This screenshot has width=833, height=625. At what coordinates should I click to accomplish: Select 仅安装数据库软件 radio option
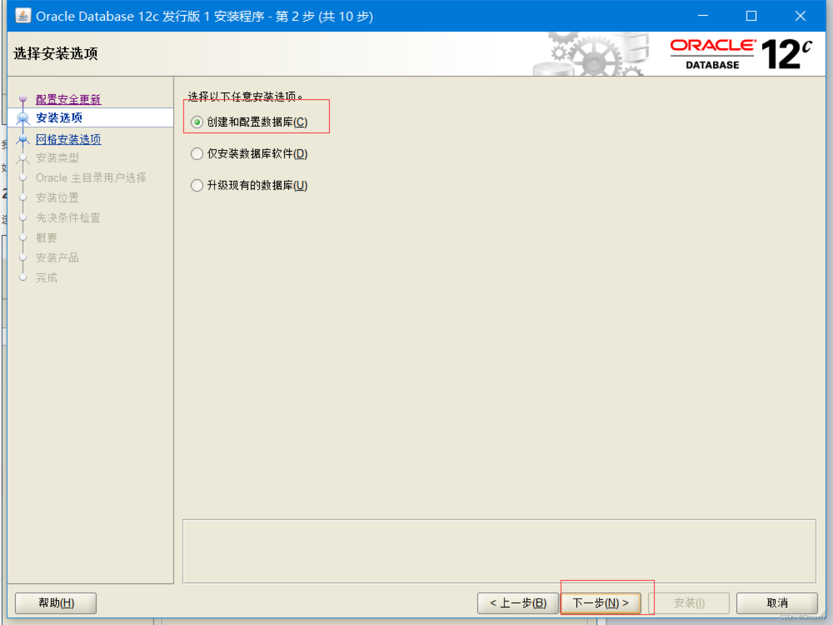coord(197,154)
